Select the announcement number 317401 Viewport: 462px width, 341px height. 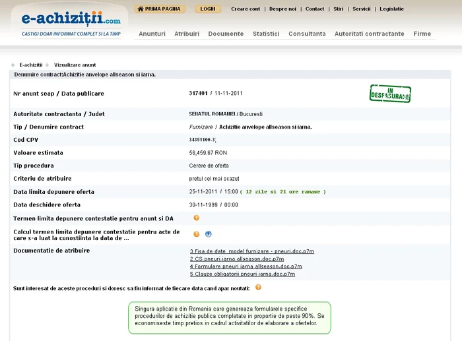pyautogui.click(x=198, y=93)
